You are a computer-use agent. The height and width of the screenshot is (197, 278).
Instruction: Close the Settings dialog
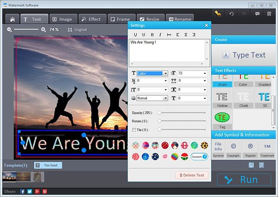pyautogui.click(x=206, y=25)
